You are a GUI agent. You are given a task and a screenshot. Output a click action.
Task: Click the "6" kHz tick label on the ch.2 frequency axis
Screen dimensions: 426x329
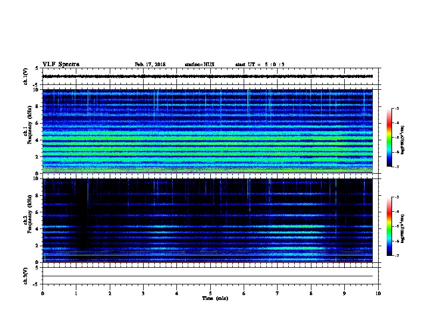37,212
